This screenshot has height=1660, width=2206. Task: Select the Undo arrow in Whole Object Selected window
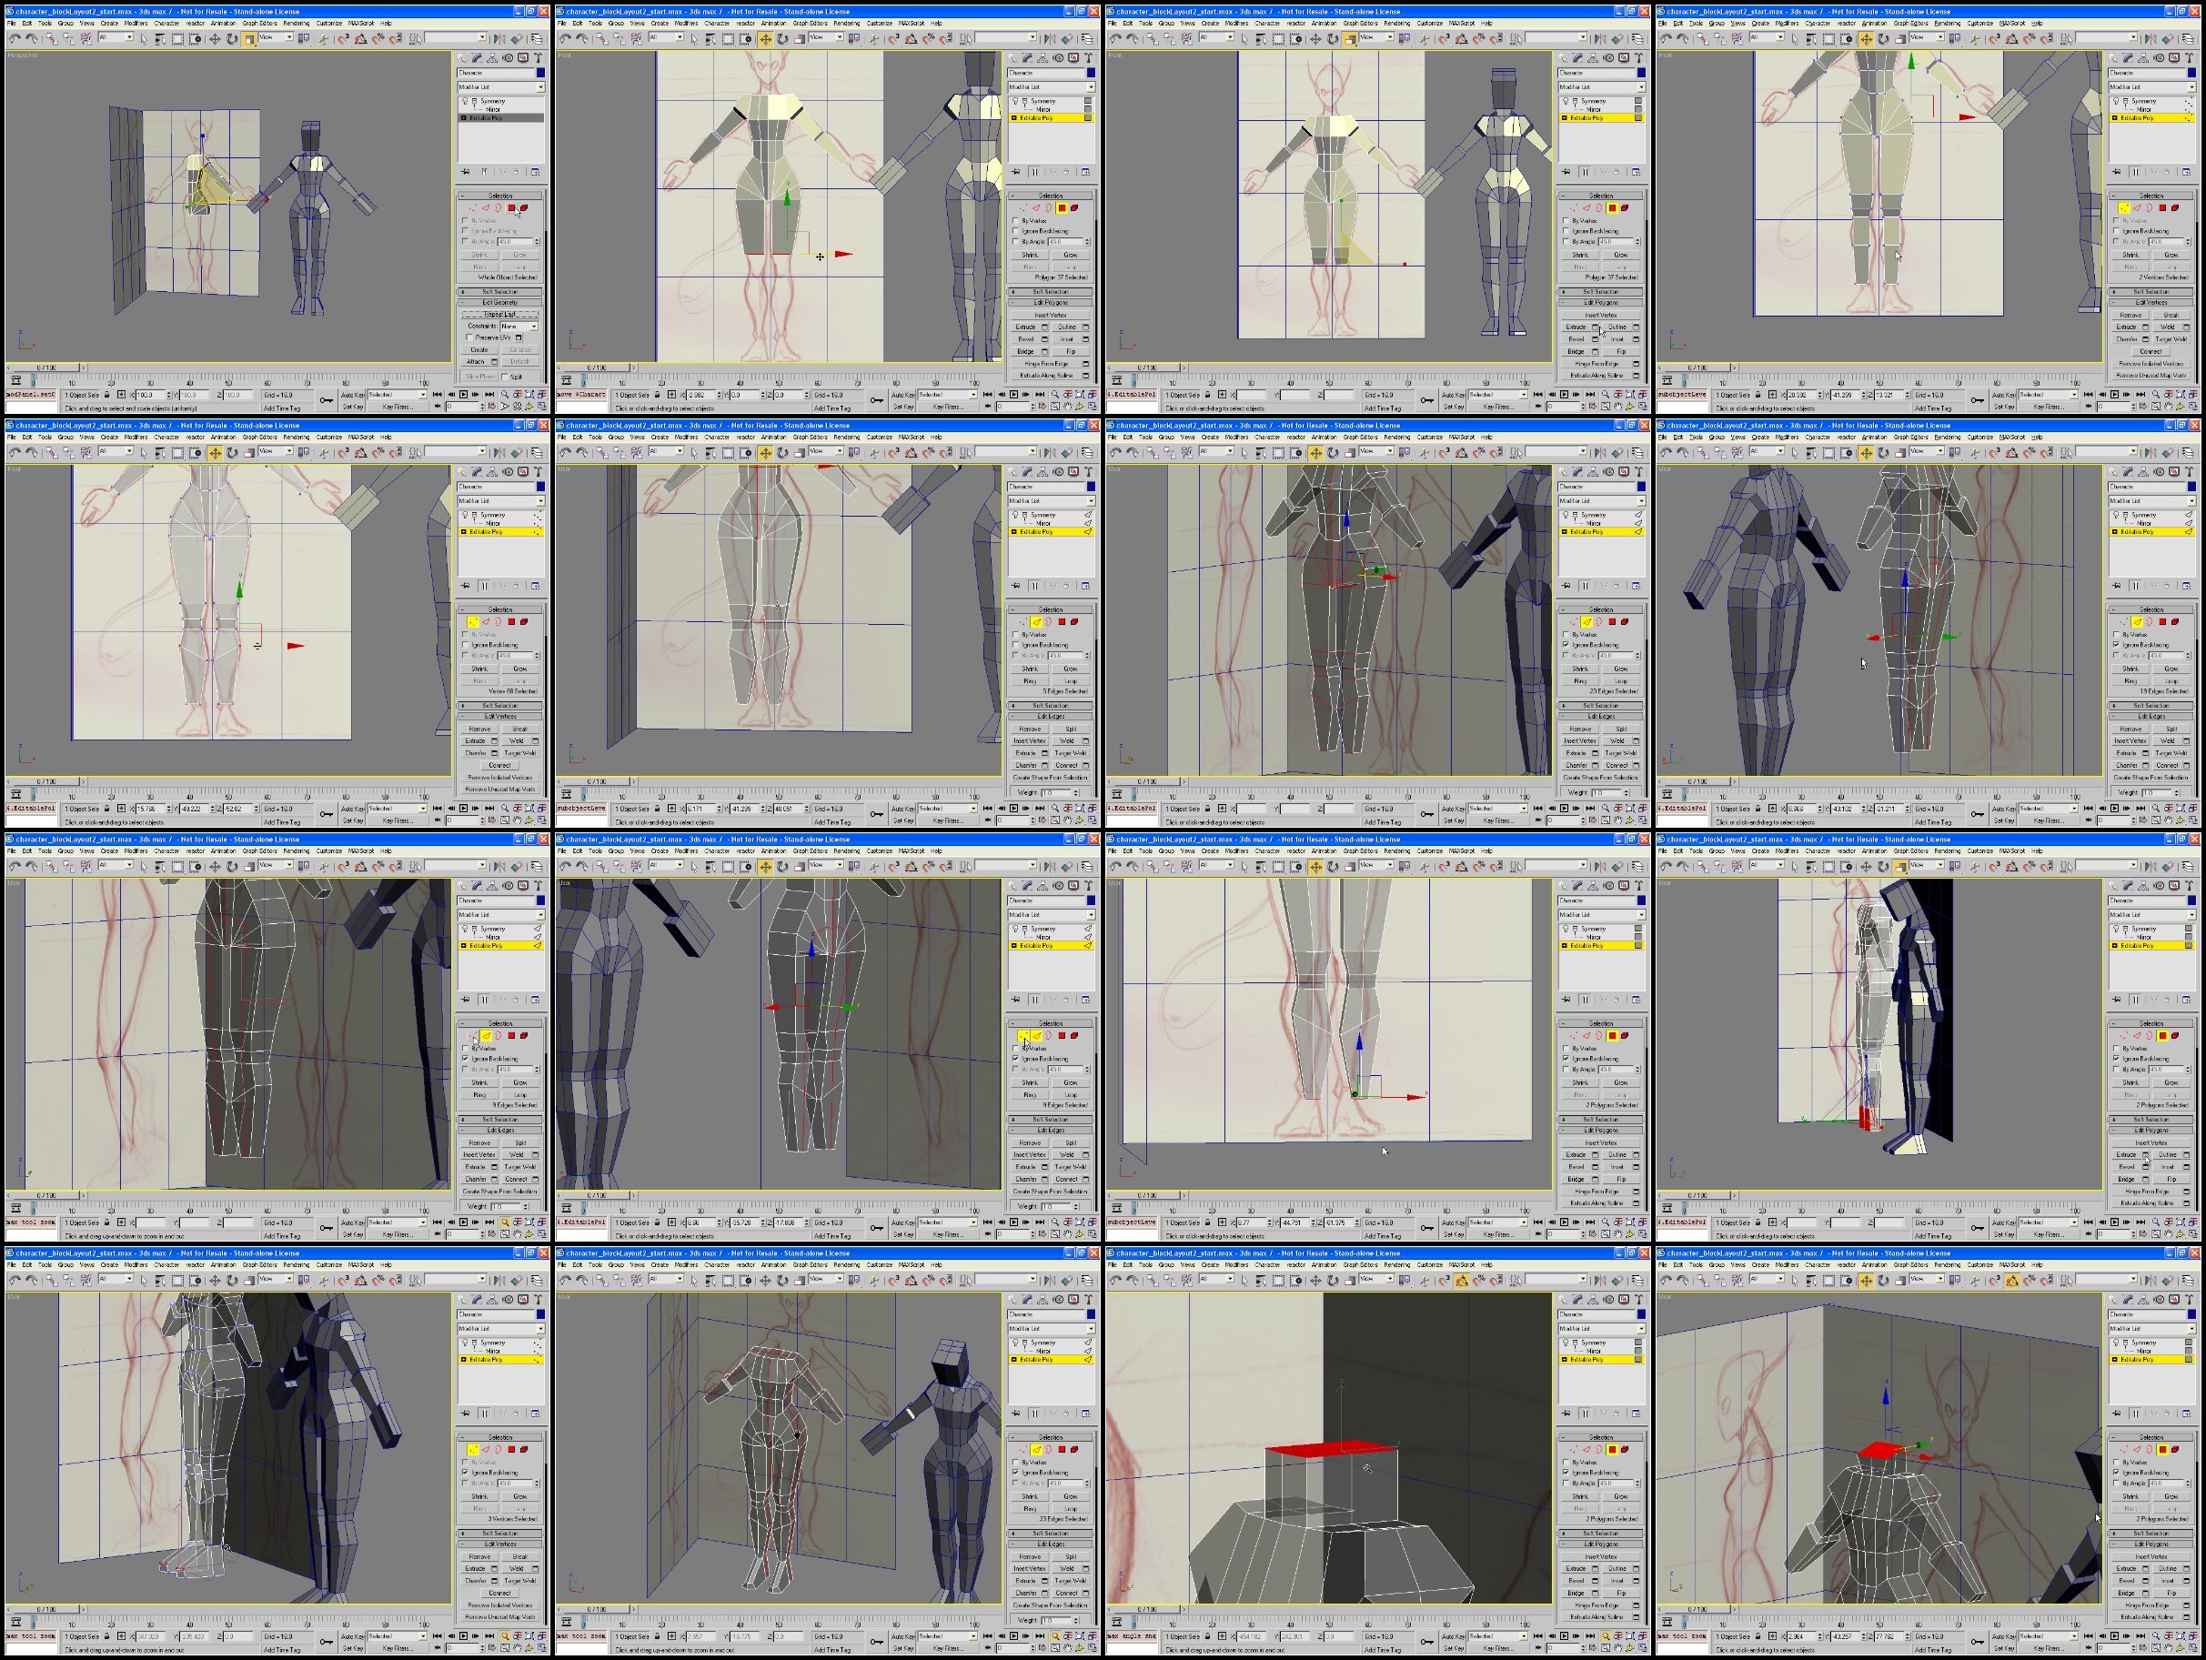tap(15, 39)
